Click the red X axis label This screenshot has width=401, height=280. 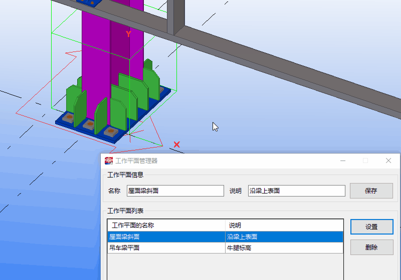click(x=177, y=144)
